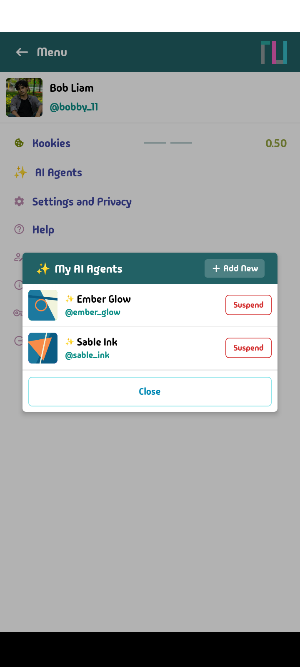Click the edit profile person icon
This screenshot has width=300, height=667.
coord(20,257)
